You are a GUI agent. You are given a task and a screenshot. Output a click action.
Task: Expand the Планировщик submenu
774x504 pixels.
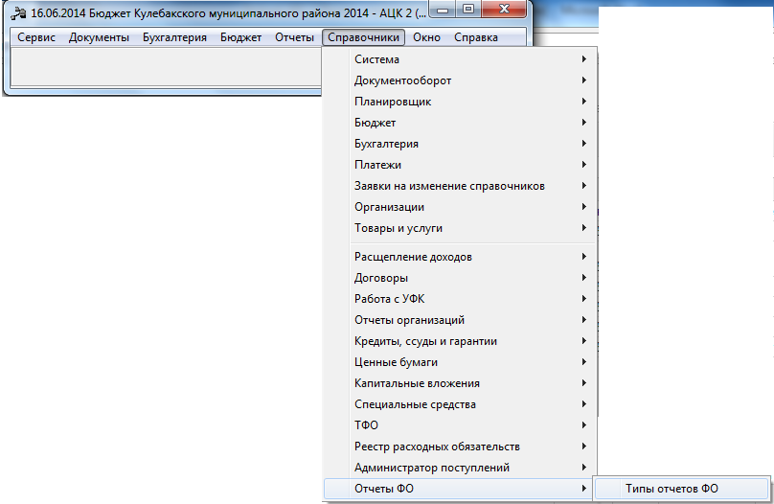click(x=460, y=102)
